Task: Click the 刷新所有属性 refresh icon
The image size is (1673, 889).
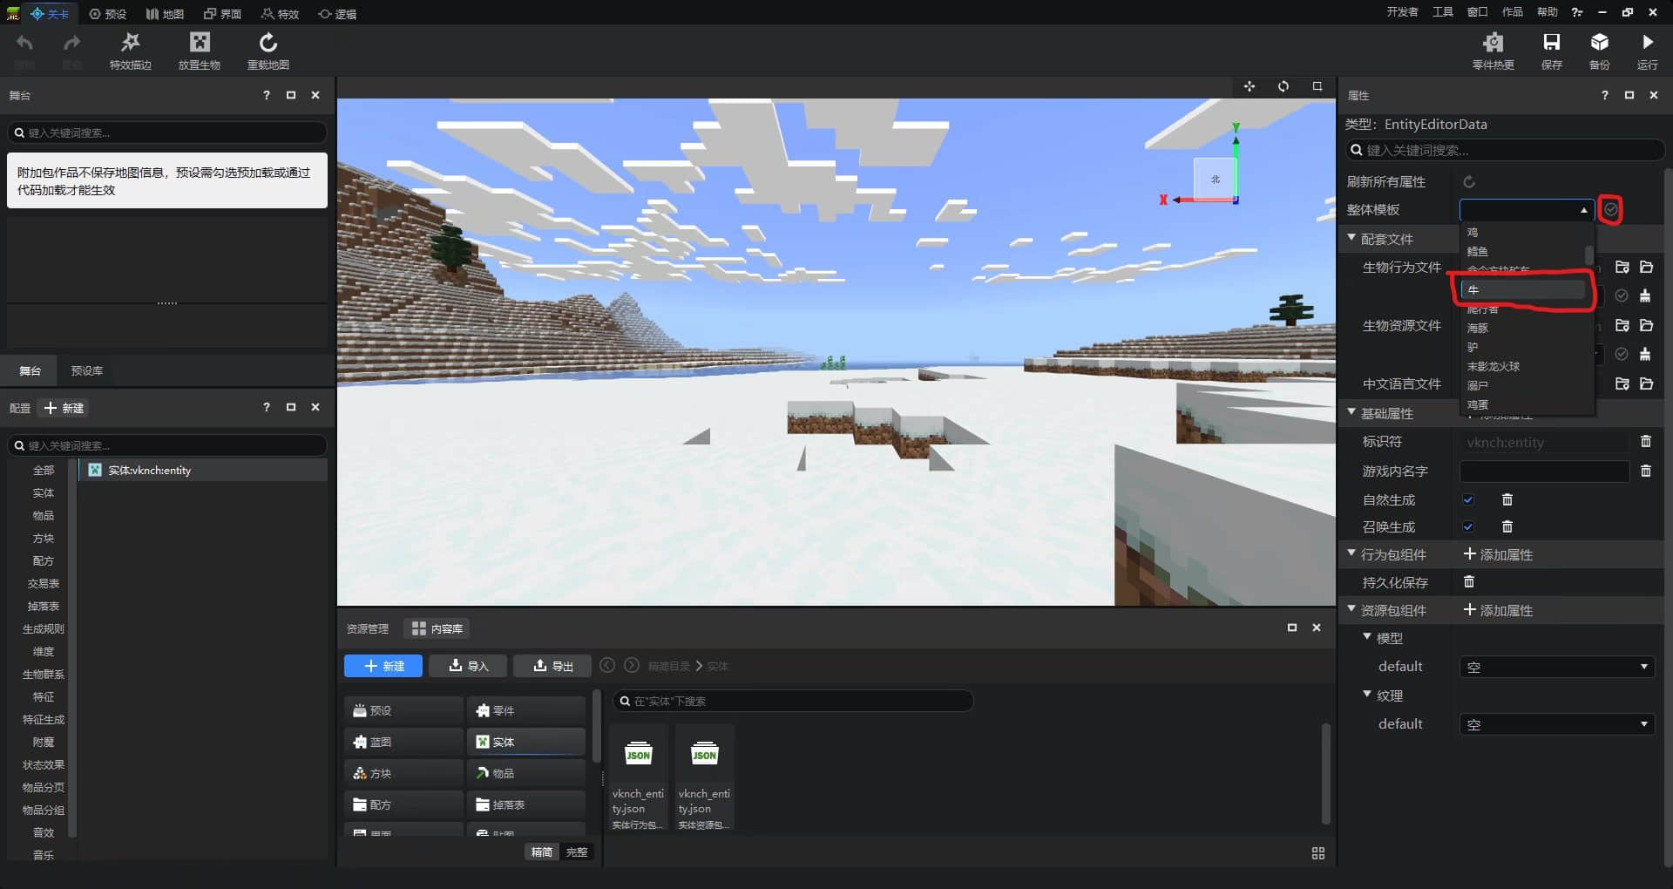Action: pyautogui.click(x=1469, y=181)
